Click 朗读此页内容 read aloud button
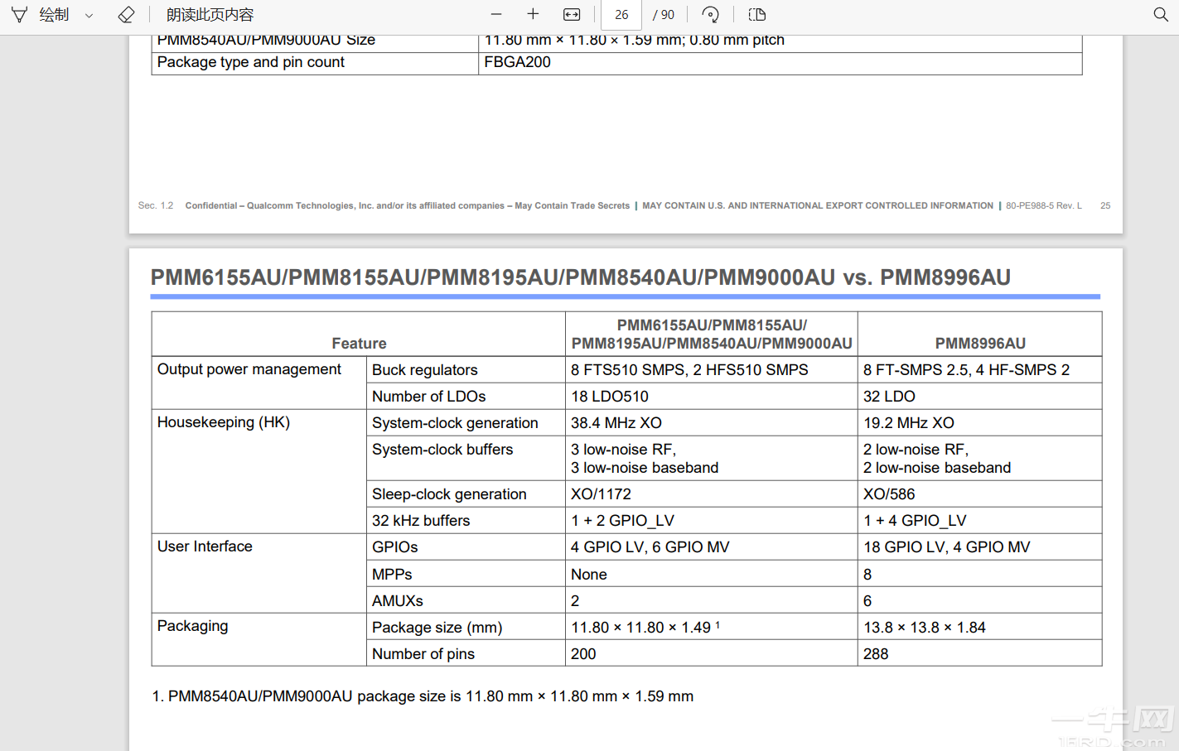This screenshot has height=751, width=1179. [210, 15]
